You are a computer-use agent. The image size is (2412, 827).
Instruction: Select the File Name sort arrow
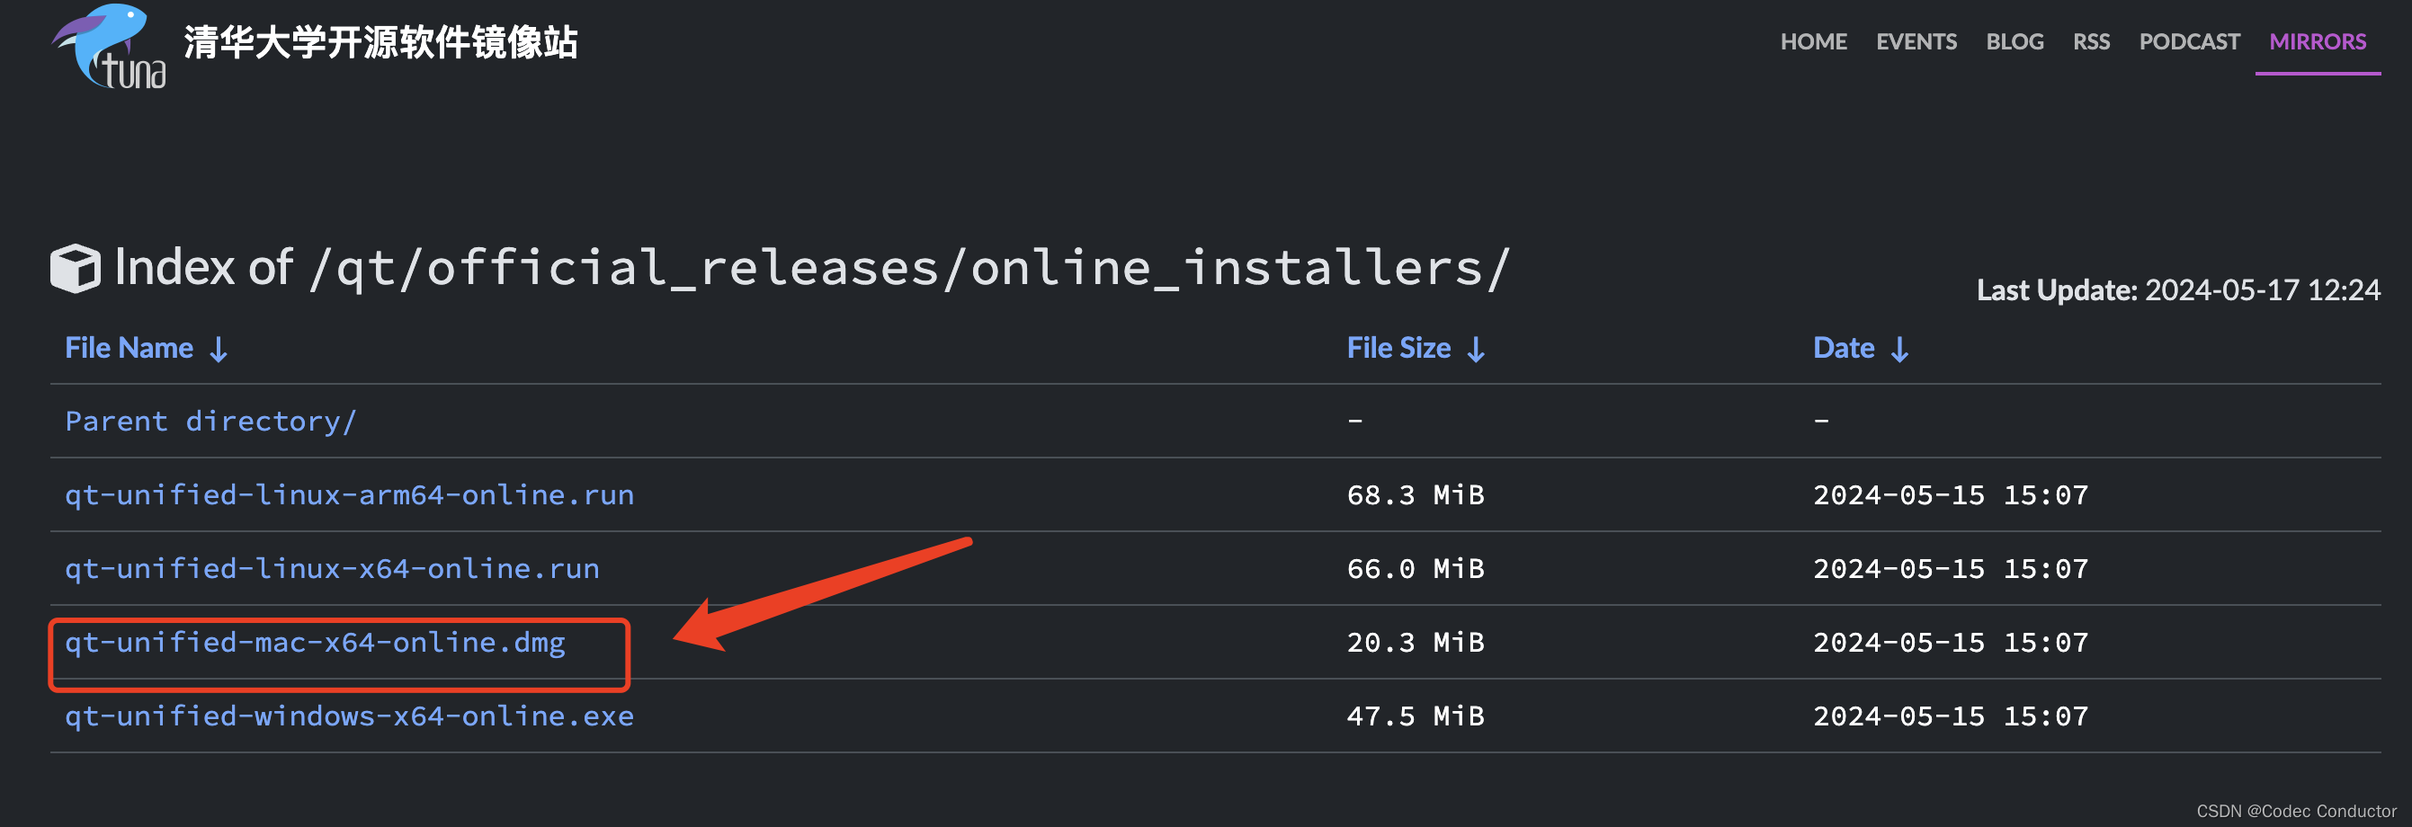[219, 349]
